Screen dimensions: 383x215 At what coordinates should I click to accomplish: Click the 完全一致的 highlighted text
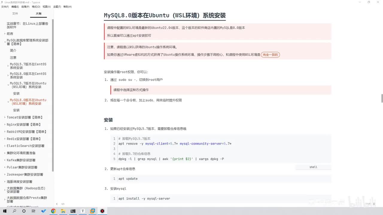point(270,55)
